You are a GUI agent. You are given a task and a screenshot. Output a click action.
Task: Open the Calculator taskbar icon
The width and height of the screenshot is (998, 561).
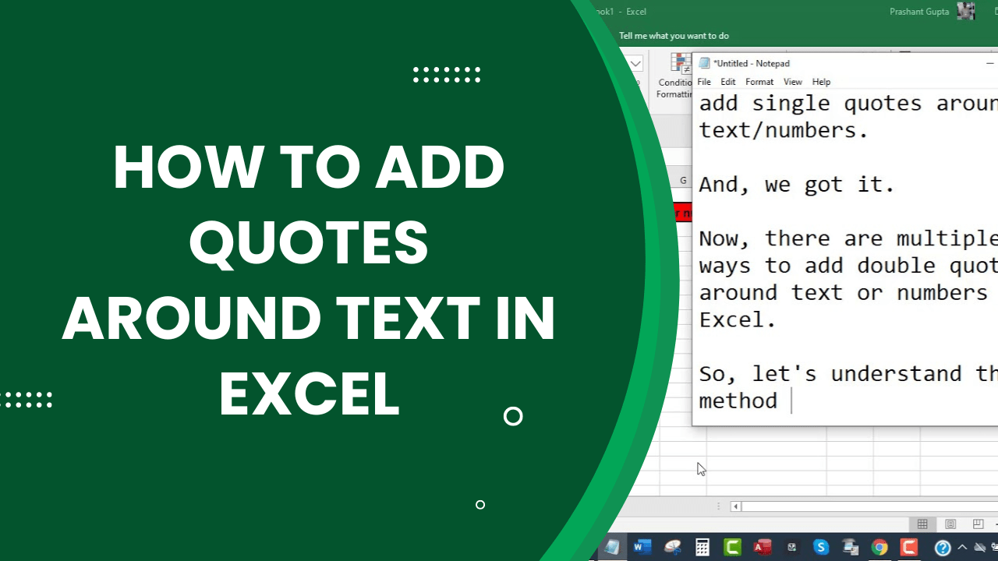pos(704,547)
